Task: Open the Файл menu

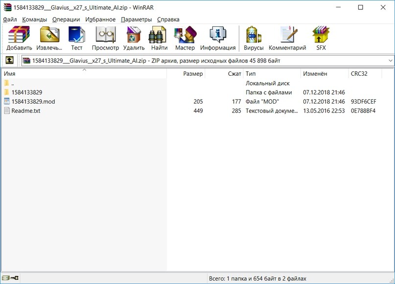Action: [10, 19]
